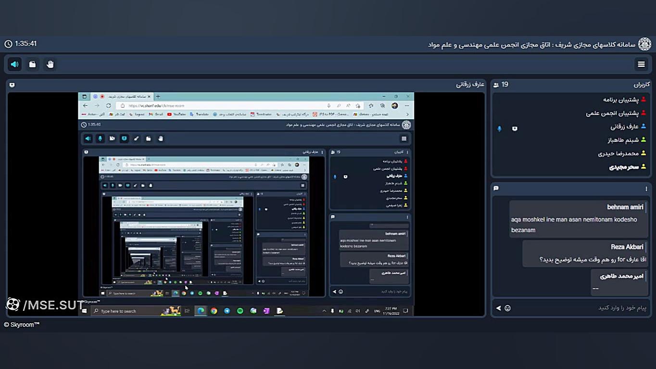Click screen-share panel icon beside عارف زرقانی title
Screen dimensions: 656x369
12,85
